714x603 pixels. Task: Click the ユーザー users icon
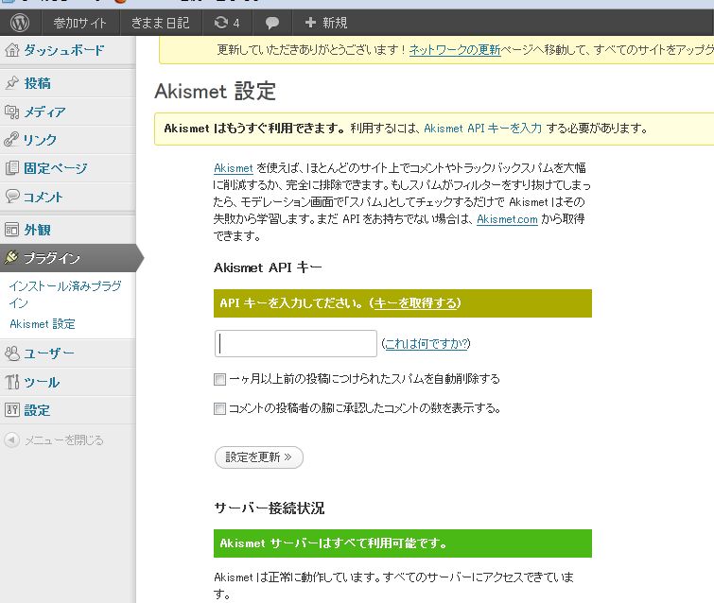[12, 353]
